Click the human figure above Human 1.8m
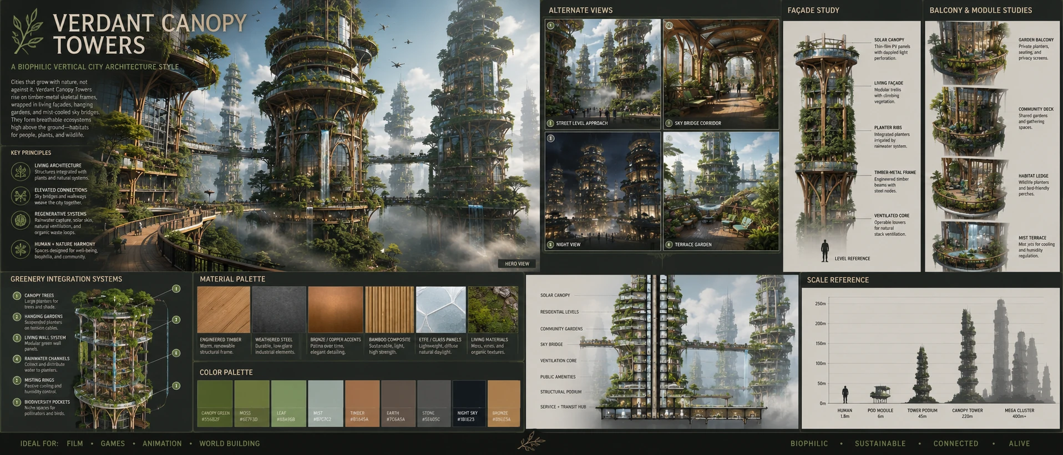This screenshot has width=1063, height=455. click(845, 395)
